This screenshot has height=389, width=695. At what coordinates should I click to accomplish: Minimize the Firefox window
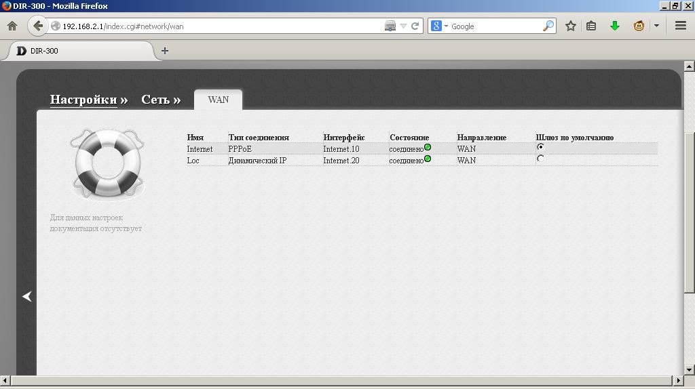tap(664, 5)
